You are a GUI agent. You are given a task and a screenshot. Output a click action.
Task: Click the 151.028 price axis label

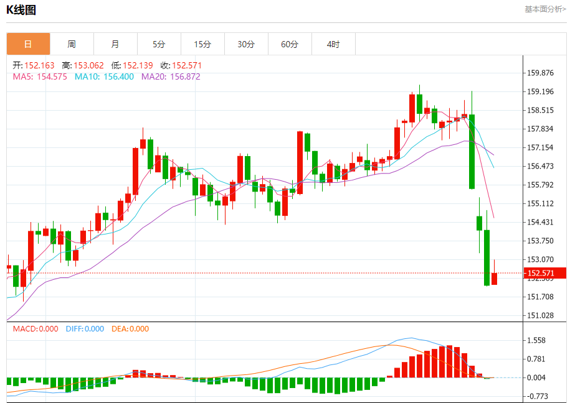point(541,315)
